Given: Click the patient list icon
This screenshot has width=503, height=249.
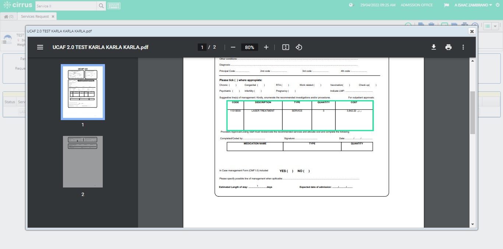Looking at the screenshot, I should 4,42.
